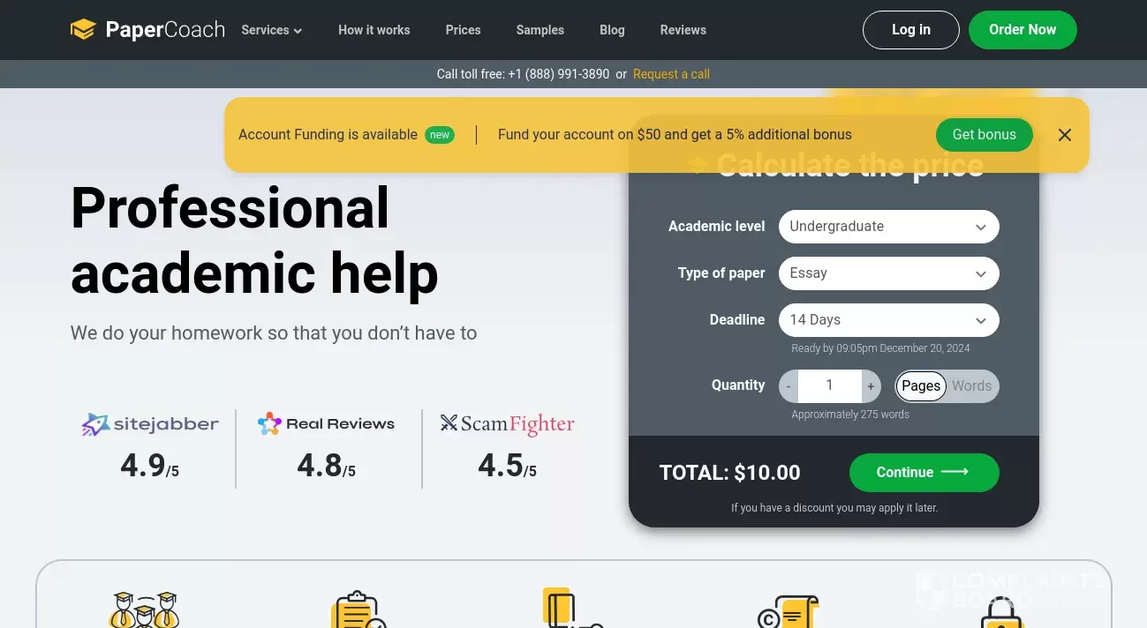Click the clipboard checklist icon

tap(358, 610)
